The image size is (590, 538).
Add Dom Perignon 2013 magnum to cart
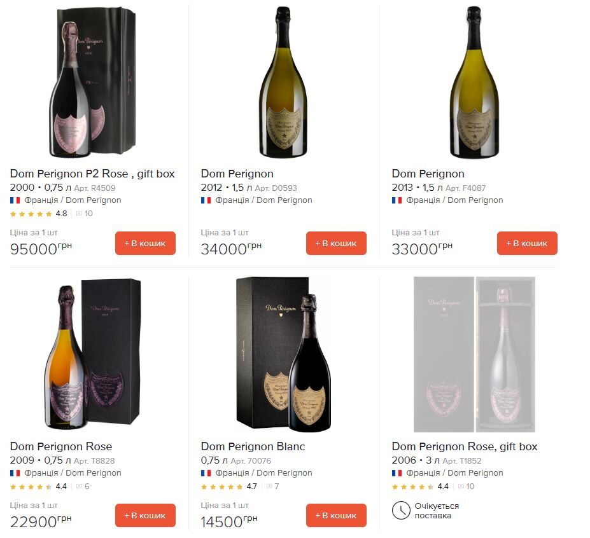[x=527, y=243]
